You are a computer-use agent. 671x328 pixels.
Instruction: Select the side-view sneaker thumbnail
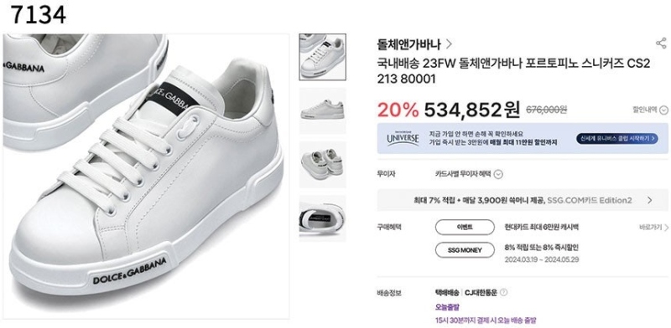point(322,111)
